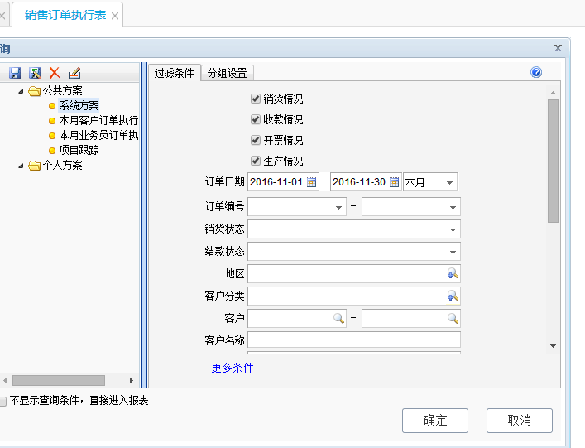Viewport: 585px width, 448px height.
Task: Click magnifier icon in first 客户 field
Action: 338,319
